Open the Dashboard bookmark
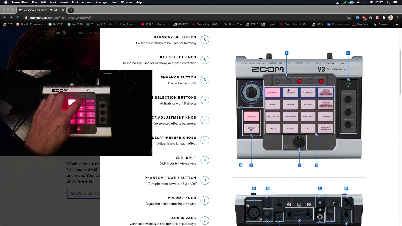402x226 pixels. 361,24
